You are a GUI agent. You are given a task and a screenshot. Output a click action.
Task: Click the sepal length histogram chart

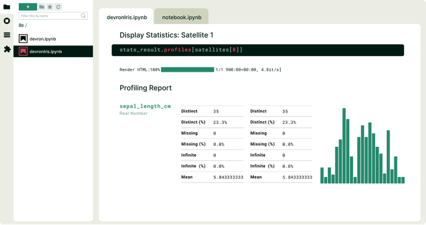point(363,146)
